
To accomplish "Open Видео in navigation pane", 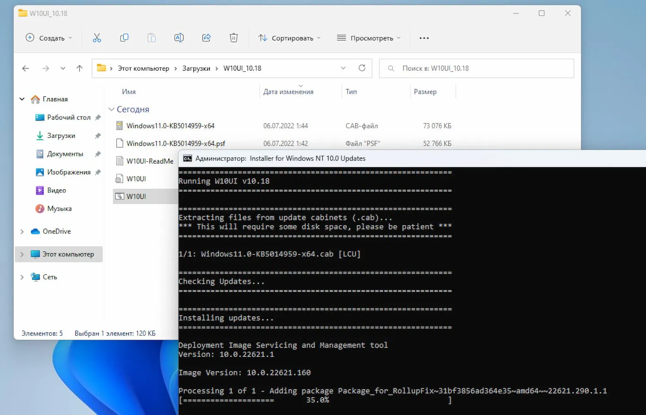I will pos(51,190).
